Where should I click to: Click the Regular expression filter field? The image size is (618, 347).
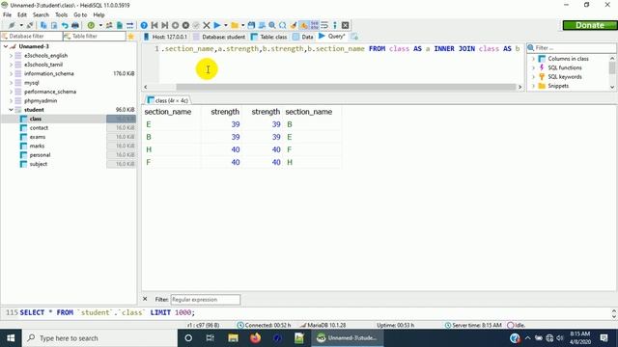click(x=206, y=300)
